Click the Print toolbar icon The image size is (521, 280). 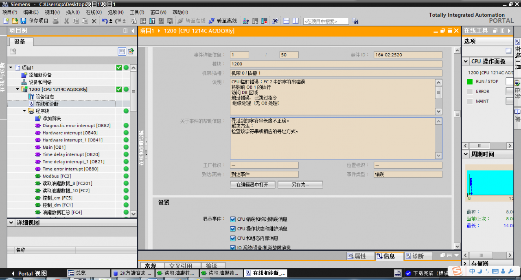click(x=55, y=21)
